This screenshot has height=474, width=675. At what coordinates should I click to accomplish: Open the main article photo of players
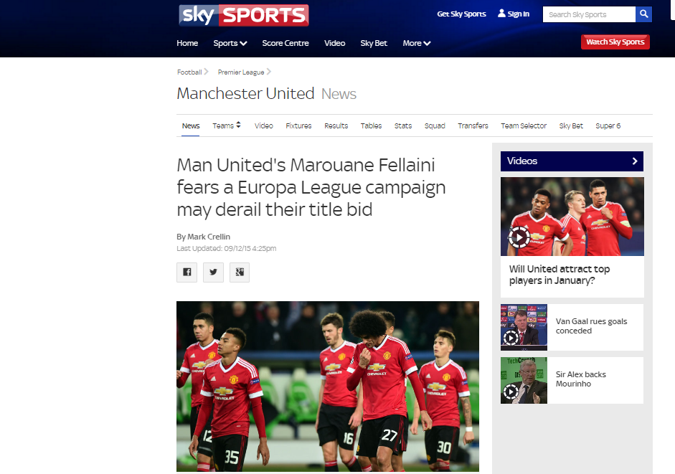(x=328, y=387)
